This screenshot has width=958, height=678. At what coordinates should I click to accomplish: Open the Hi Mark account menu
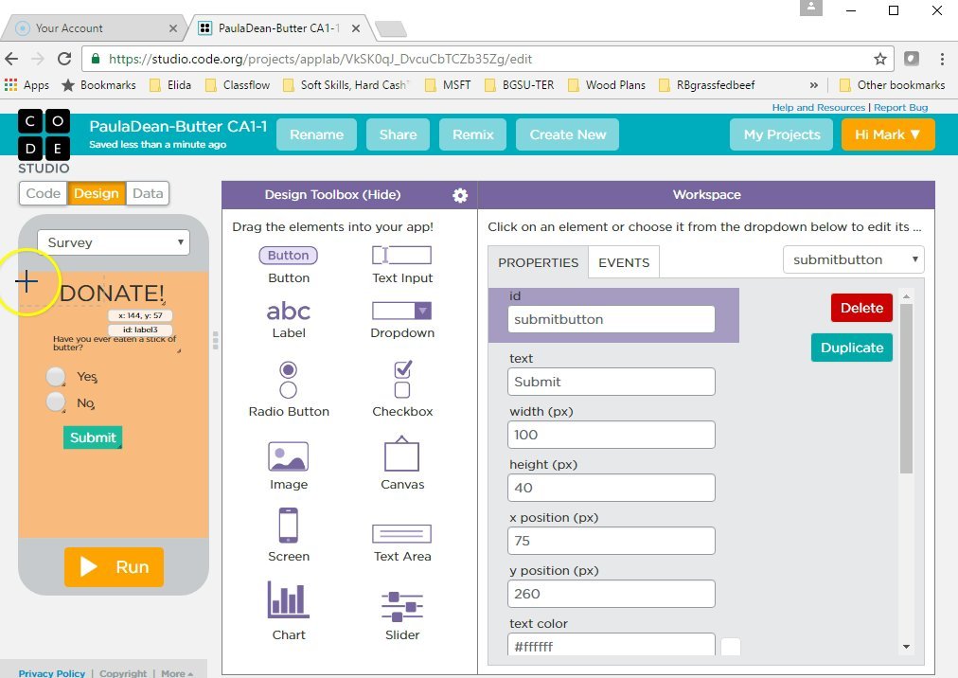tap(887, 134)
